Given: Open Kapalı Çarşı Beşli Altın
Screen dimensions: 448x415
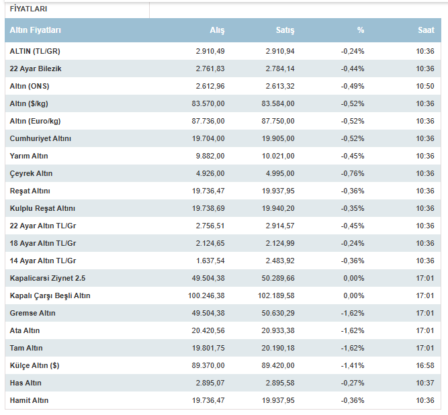Looking at the screenshot, I should [x=50, y=295].
